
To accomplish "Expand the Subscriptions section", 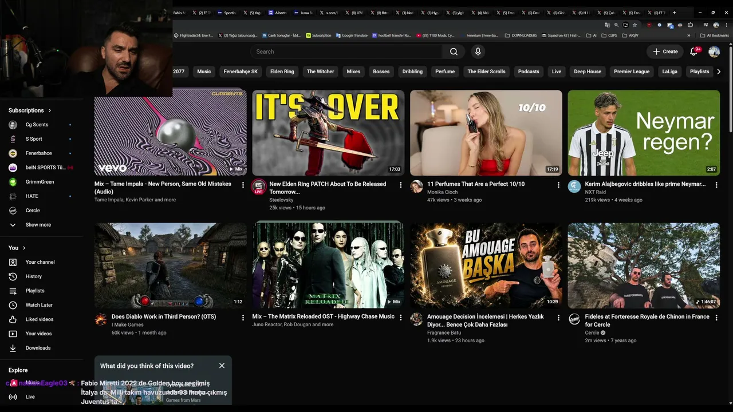I will pos(30,110).
